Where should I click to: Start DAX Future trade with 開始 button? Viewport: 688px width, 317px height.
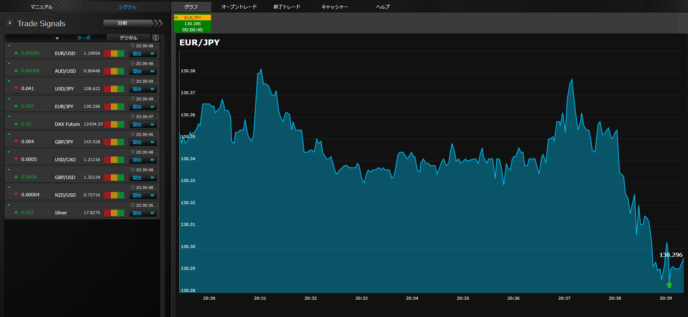coord(143,125)
